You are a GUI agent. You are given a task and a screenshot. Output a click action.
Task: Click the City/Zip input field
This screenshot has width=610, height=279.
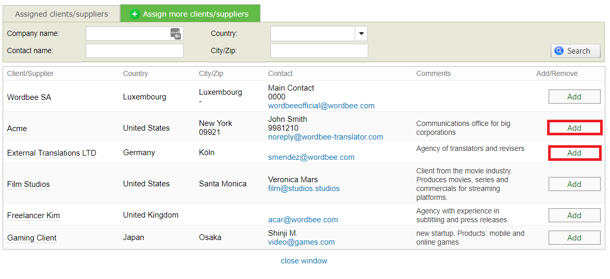click(319, 51)
